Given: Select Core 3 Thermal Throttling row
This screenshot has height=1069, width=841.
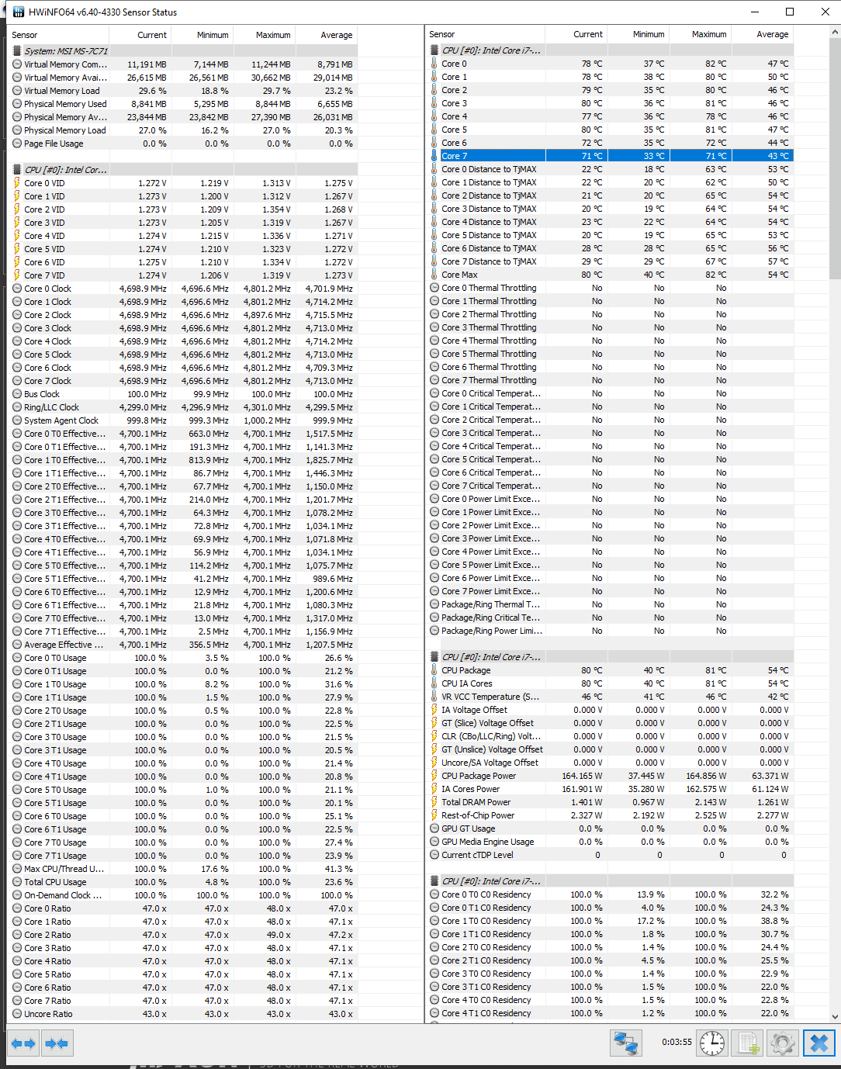Looking at the screenshot, I should [610, 327].
